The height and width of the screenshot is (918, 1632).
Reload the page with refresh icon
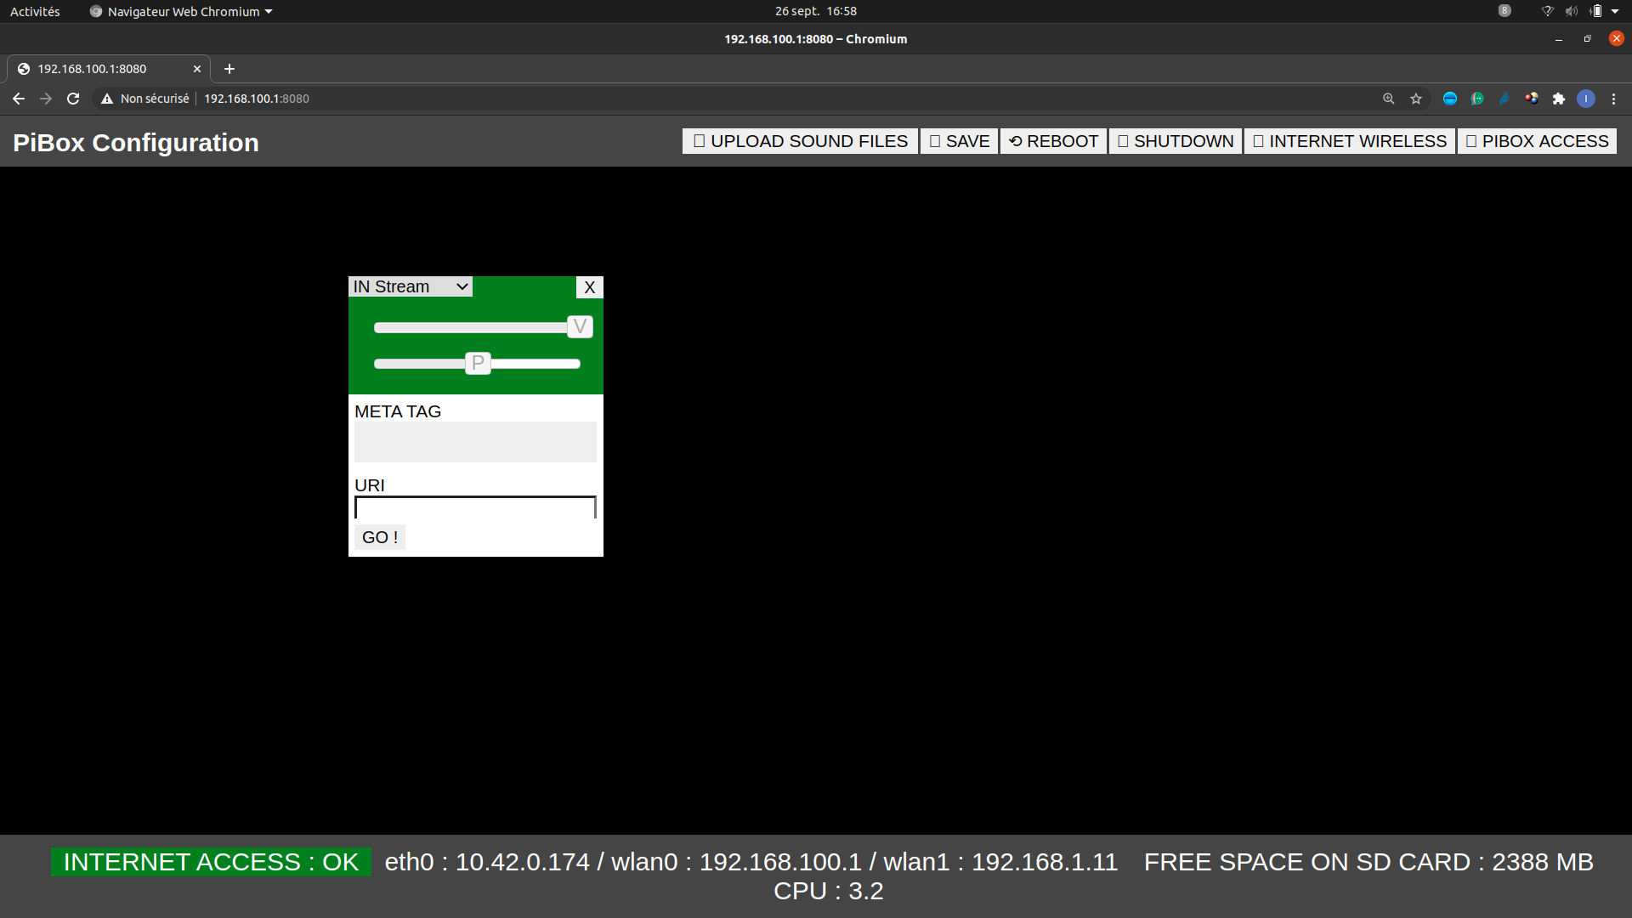(73, 99)
